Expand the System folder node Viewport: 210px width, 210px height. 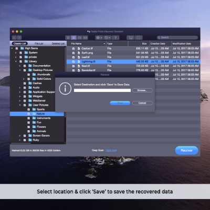pyautogui.click(x=16, y=52)
